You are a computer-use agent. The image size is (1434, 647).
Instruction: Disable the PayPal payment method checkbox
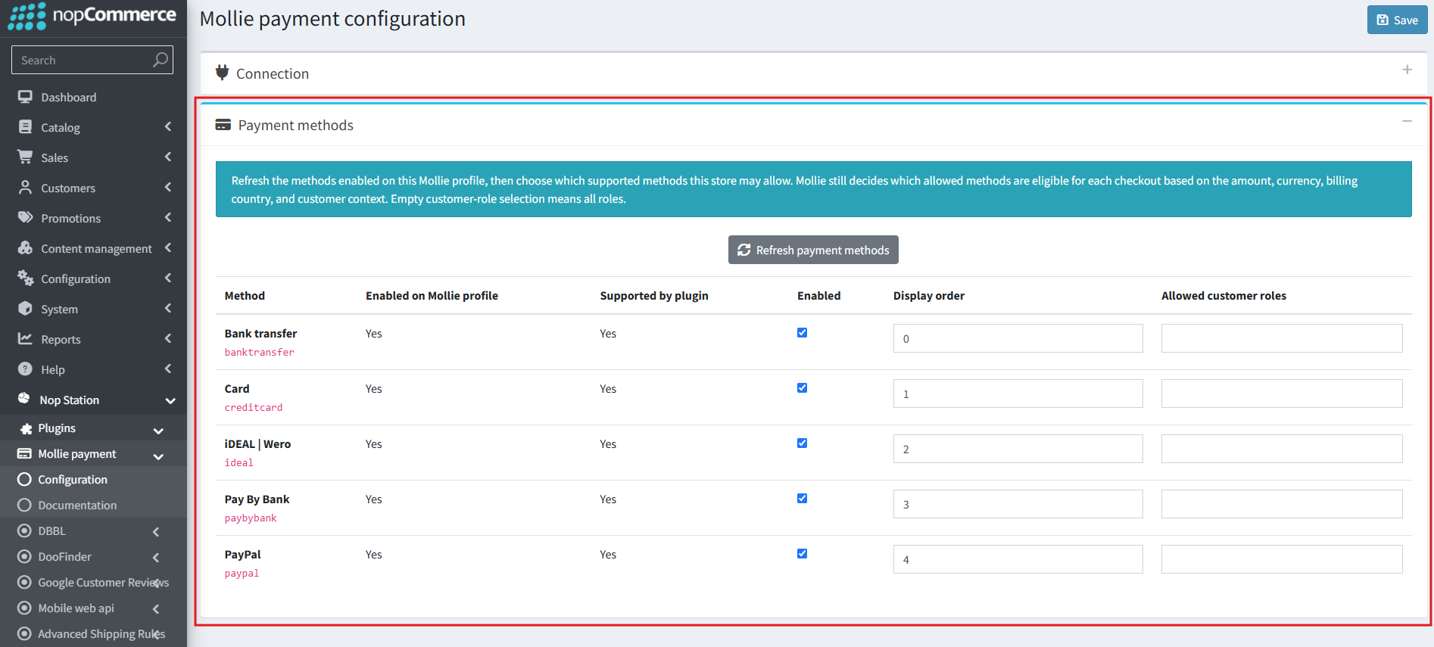(802, 554)
